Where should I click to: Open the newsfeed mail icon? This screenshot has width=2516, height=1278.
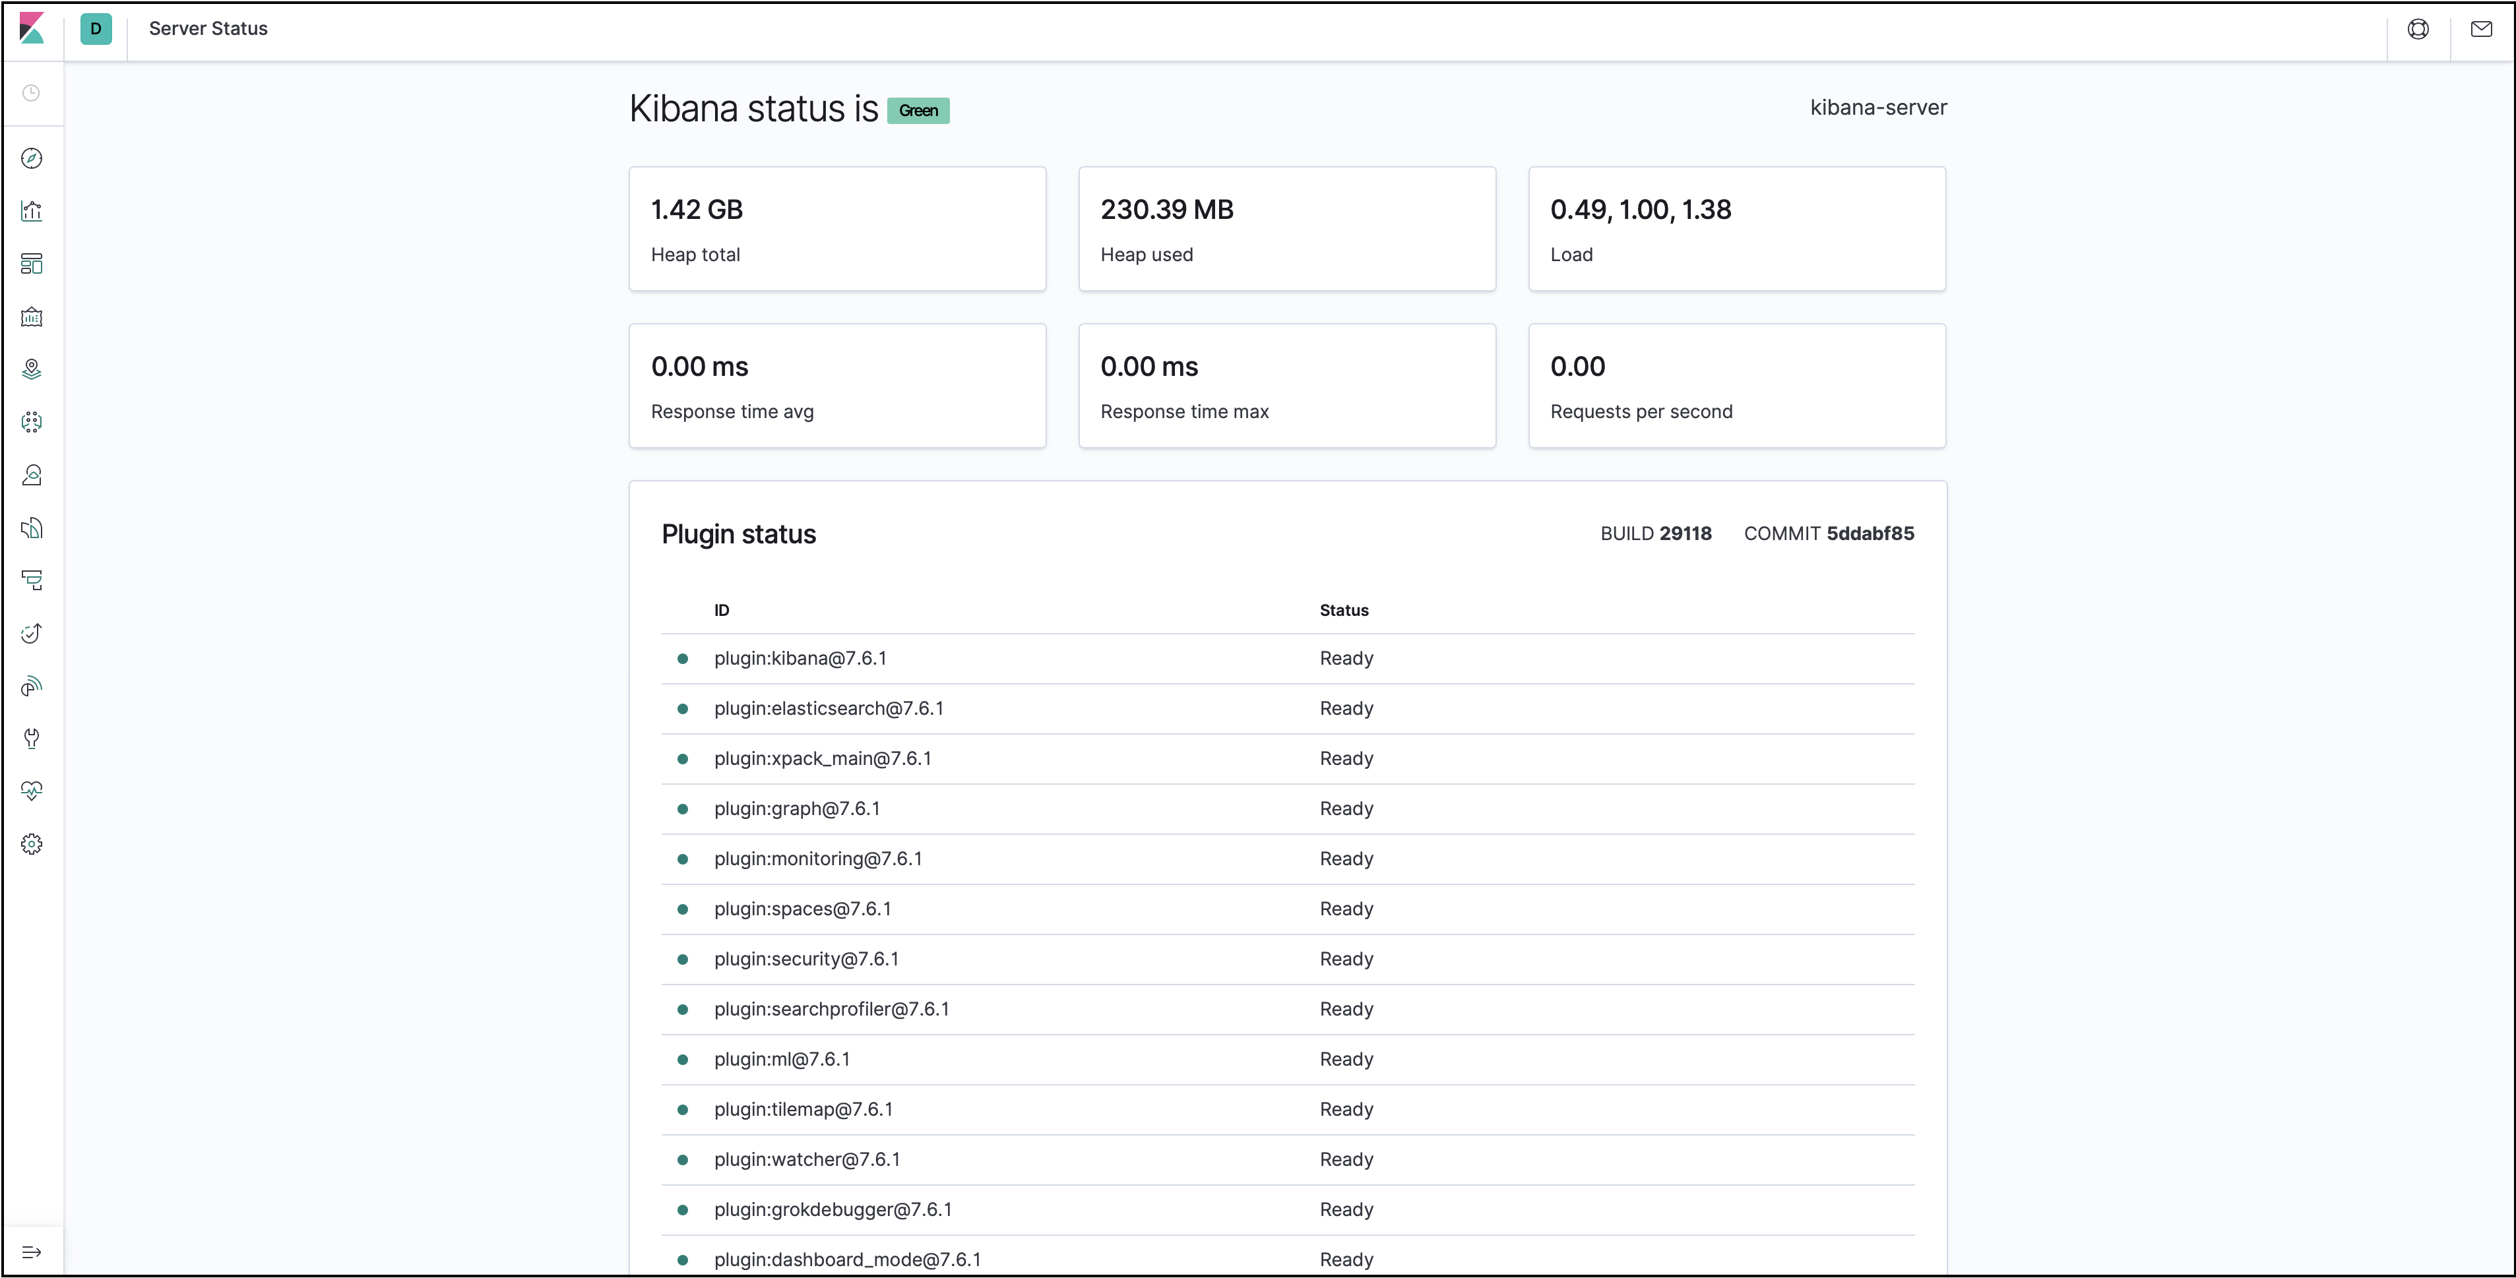pos(2481,28)
